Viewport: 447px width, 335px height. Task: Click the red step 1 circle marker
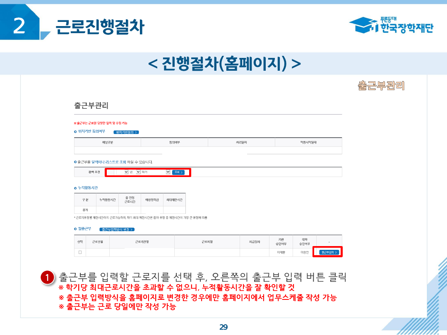(48, 278)
